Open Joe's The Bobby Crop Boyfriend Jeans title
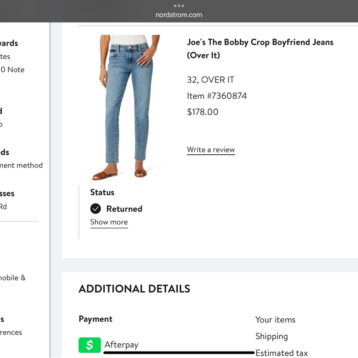358x358 pixels. [260, 49]
